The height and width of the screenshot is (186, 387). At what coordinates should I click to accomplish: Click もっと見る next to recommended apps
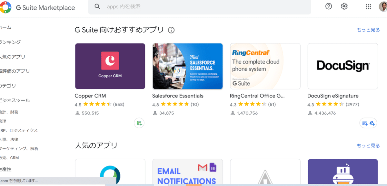(x=368, y=29)
